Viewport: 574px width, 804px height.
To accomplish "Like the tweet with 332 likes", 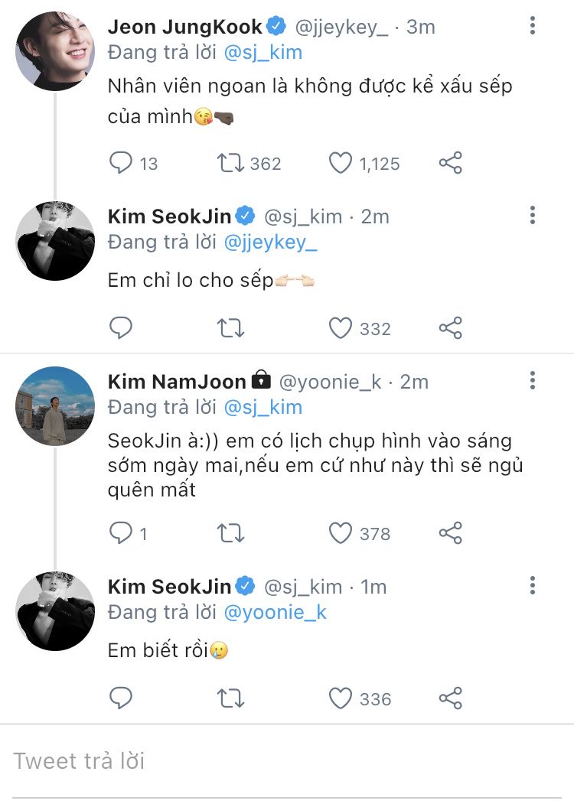I will 340,328.
